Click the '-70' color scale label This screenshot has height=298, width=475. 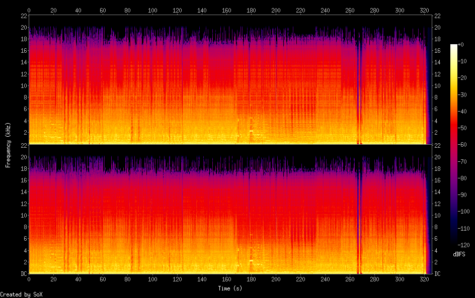pos(462,161)
